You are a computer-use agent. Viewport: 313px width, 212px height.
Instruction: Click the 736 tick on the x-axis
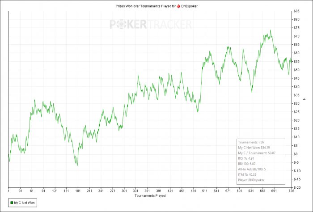coord(291,191)
